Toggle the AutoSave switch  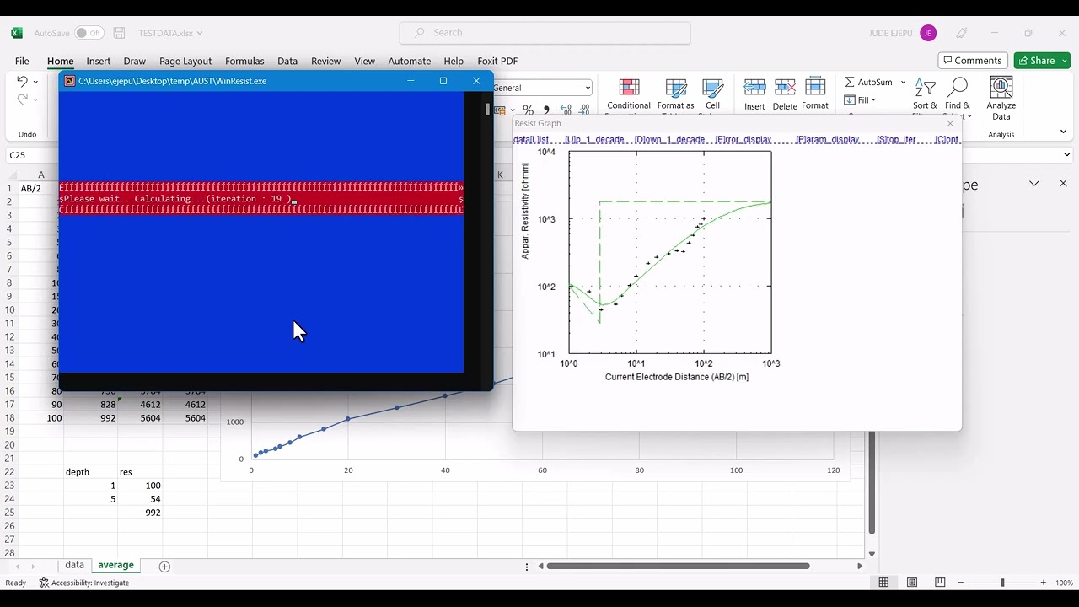click(89, 33)
